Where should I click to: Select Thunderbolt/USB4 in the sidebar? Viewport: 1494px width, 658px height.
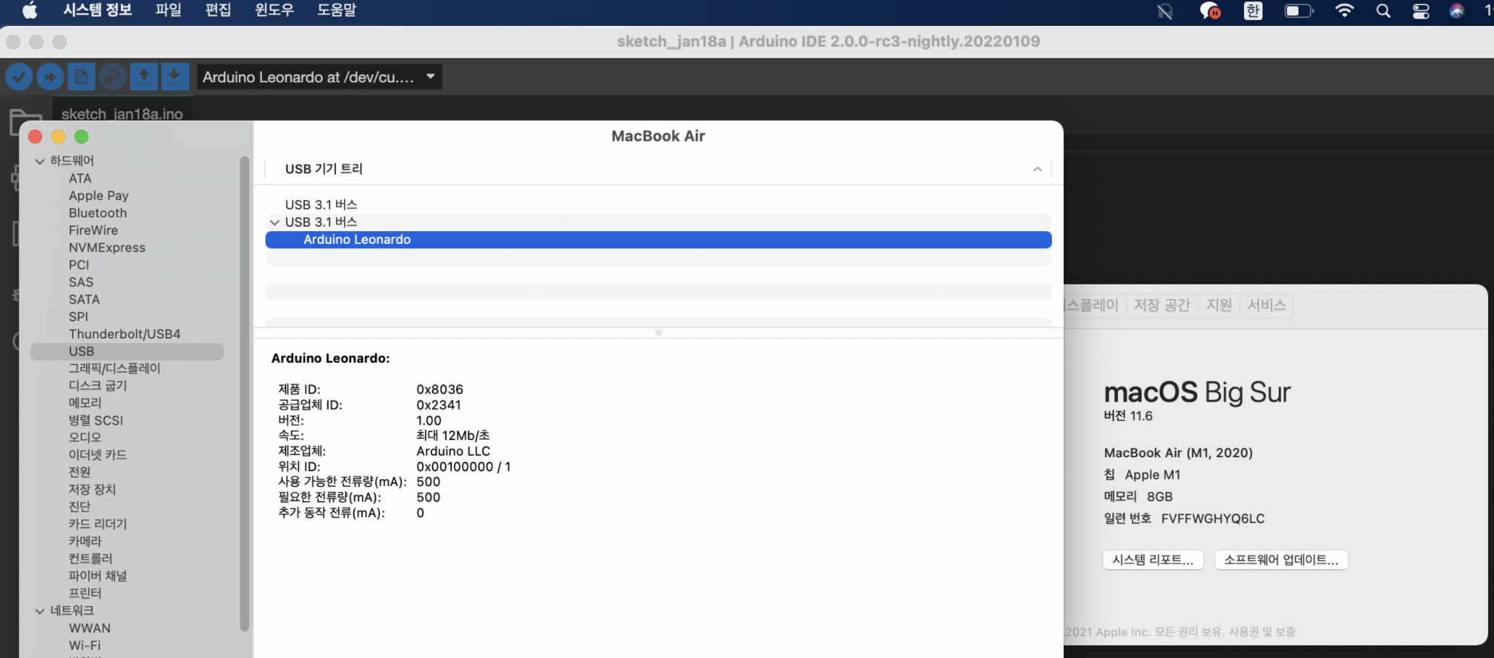pyautogui.click(x=125, y=334)
